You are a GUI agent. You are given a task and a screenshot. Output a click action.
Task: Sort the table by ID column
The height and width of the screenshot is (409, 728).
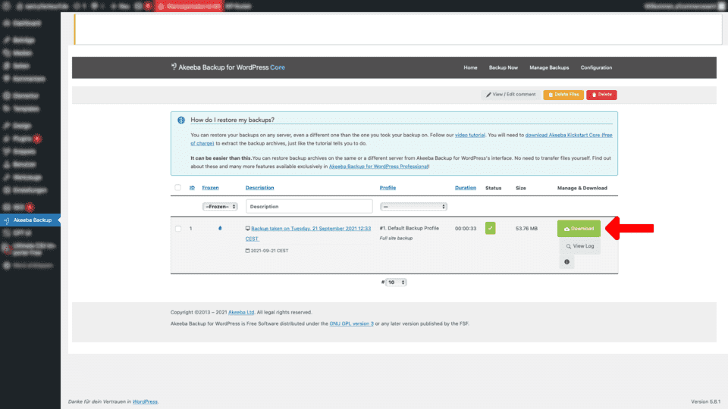192,188
